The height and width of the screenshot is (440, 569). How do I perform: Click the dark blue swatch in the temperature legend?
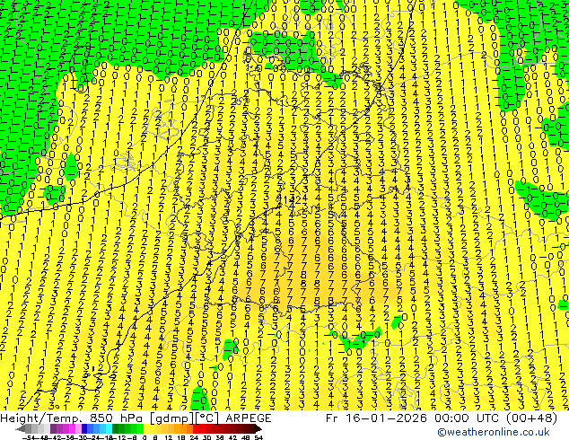(84, 429)
